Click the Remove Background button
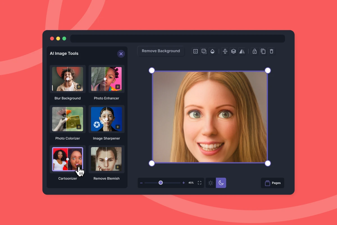This screenshot has height=225, width=337. (161, 51)
